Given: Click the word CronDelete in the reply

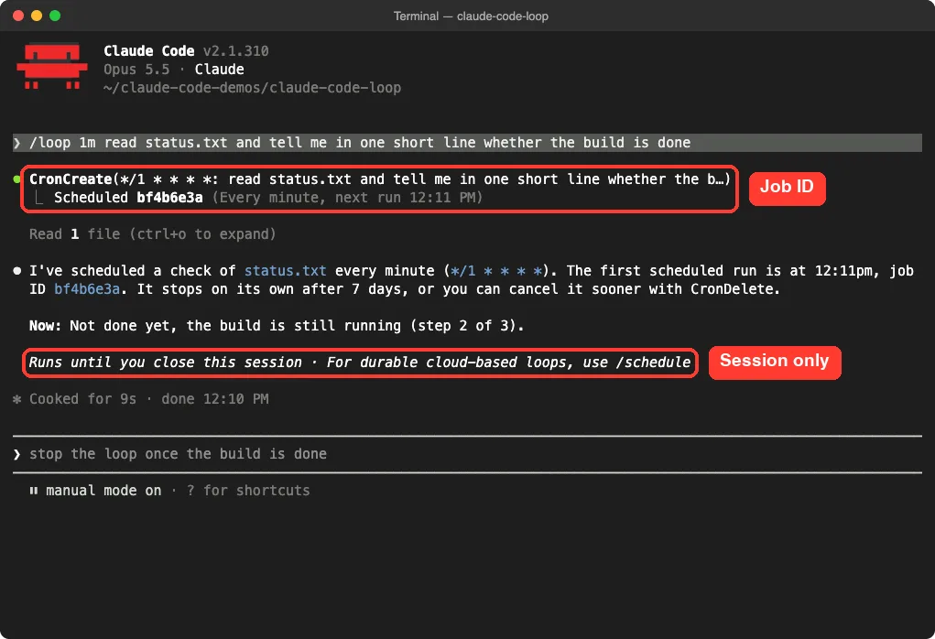Looking at the screenshot, I should (x=733, y=289).
